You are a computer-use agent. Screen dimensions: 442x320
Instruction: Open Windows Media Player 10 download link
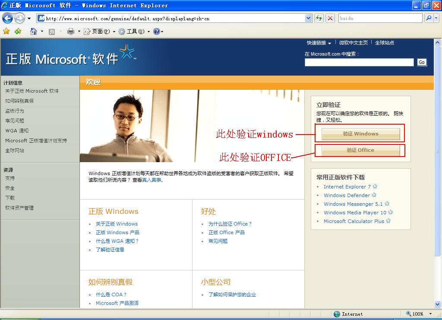(355, 213)
